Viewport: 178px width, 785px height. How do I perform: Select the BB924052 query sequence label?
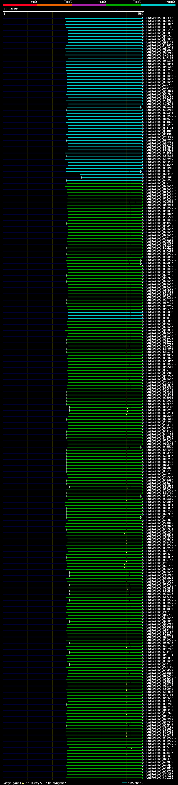10,9
